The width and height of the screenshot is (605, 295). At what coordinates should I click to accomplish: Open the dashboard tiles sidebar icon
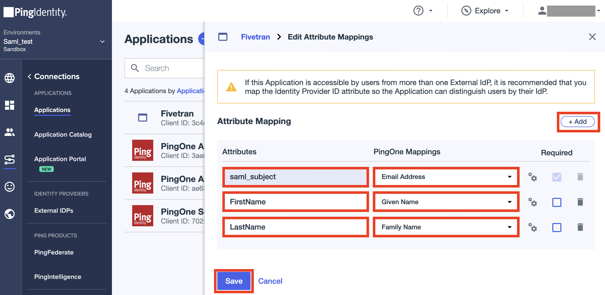tap(10, 105)
